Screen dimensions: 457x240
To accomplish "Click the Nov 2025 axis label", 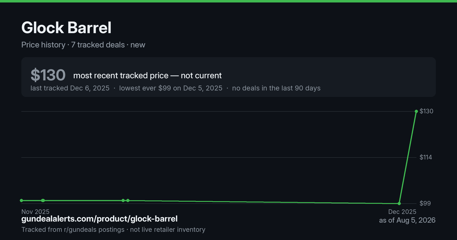I will point(35,211).
